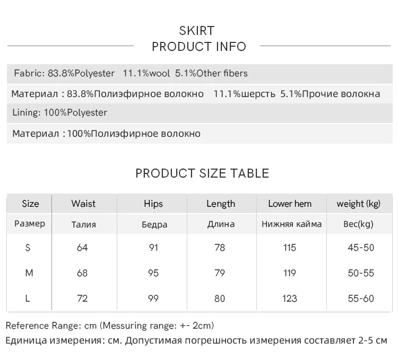This screenshot has height=360, width=398.
Task: Click the Waist column header
Action: click(83, 204)
